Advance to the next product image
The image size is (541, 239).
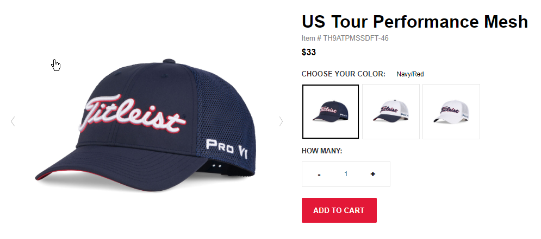point(281,121)
